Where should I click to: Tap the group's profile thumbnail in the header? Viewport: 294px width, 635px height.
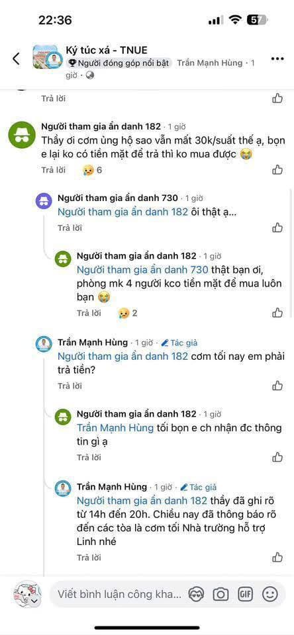click(x=46, y=57)
